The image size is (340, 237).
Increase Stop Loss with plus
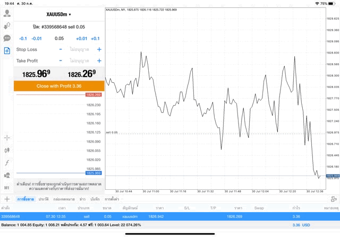99,49
